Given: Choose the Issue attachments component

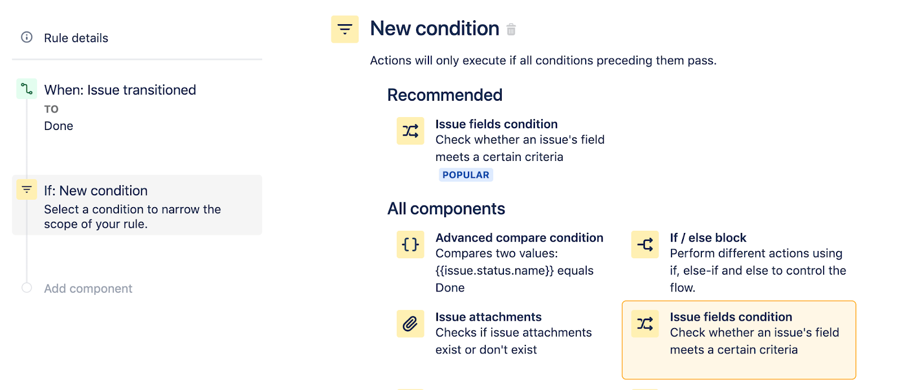Looking at the screenshot, I should coord(488,316).
